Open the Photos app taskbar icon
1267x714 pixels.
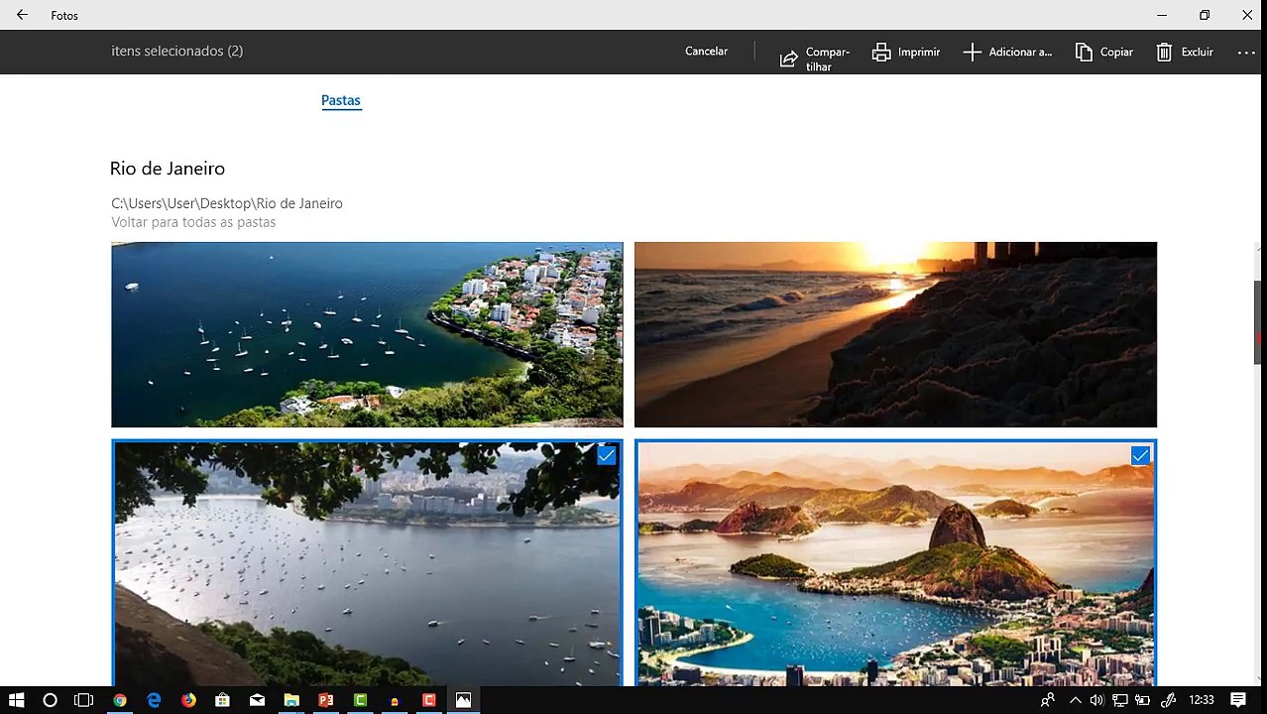click(x=463, y=700)
